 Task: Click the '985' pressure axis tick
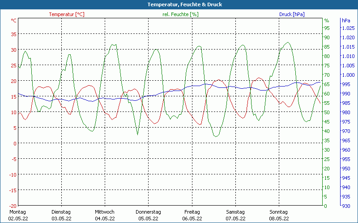point(346,103)
